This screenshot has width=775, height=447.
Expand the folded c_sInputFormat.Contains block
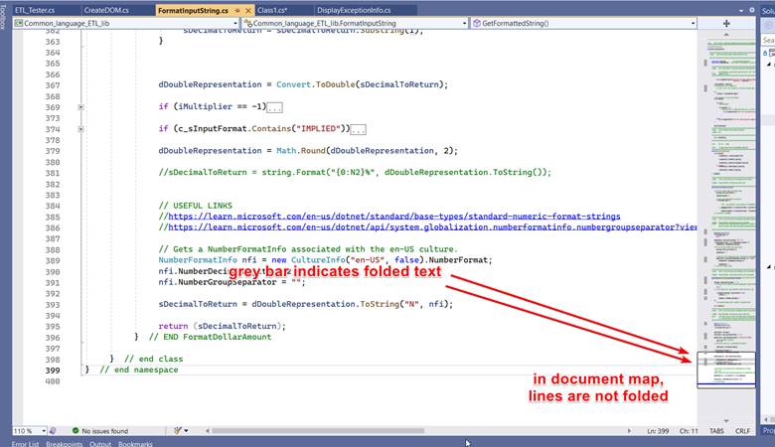click(x=80, y=129)
